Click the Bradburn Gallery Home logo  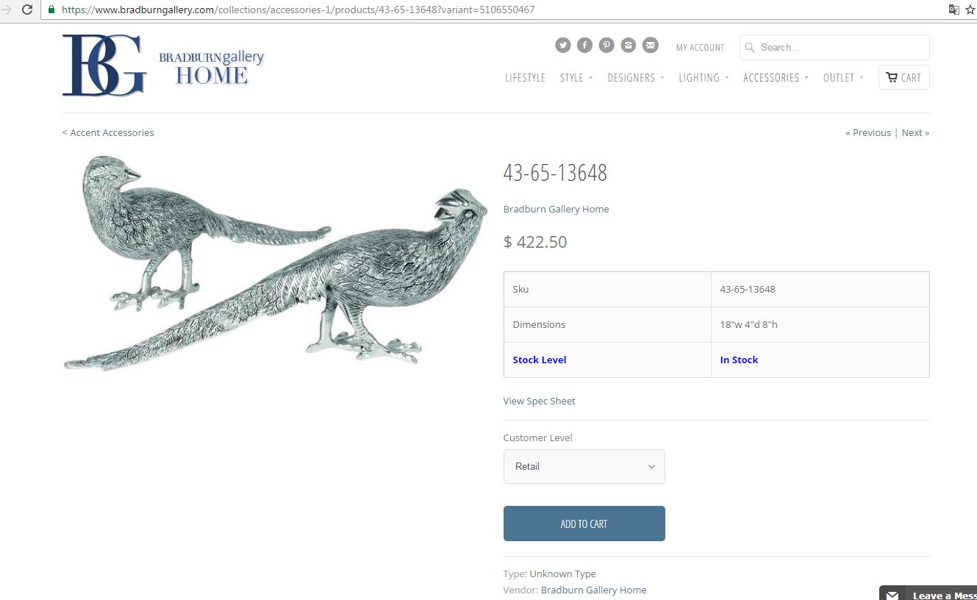[x=163, y=65]
